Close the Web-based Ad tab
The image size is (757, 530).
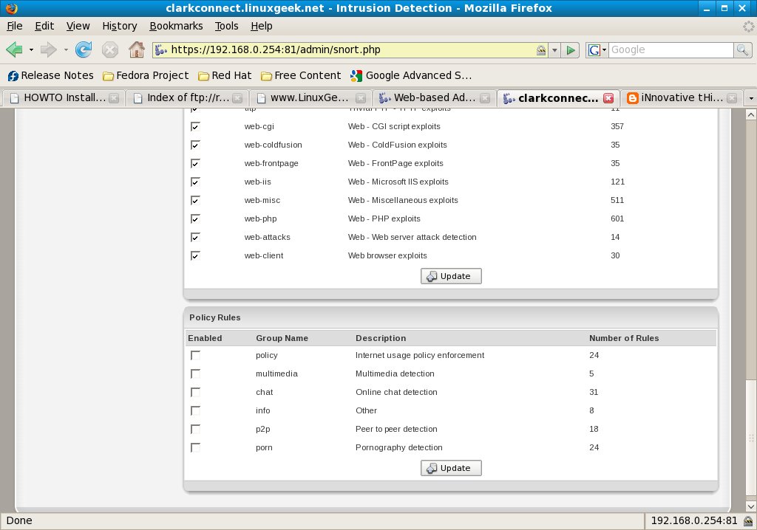(485, 98)
